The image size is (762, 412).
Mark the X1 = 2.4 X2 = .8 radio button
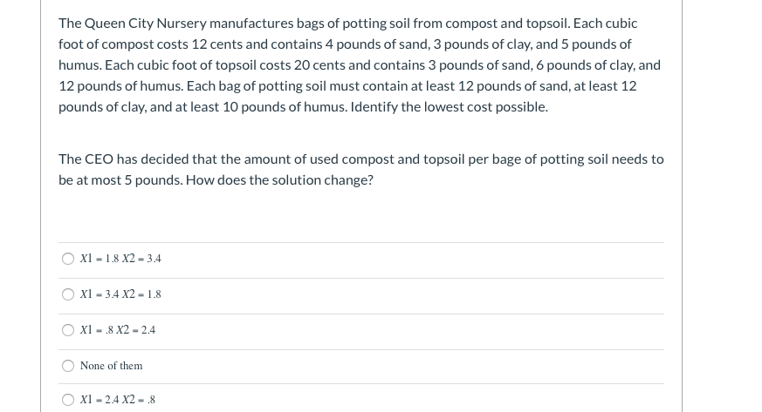(68, 400)
